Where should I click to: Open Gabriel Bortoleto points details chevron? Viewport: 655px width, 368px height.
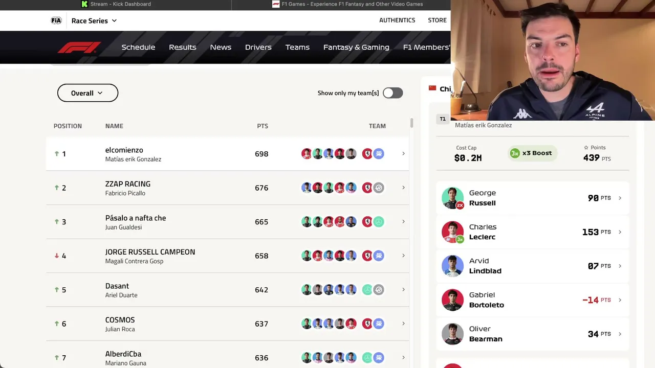coord(620,300)
